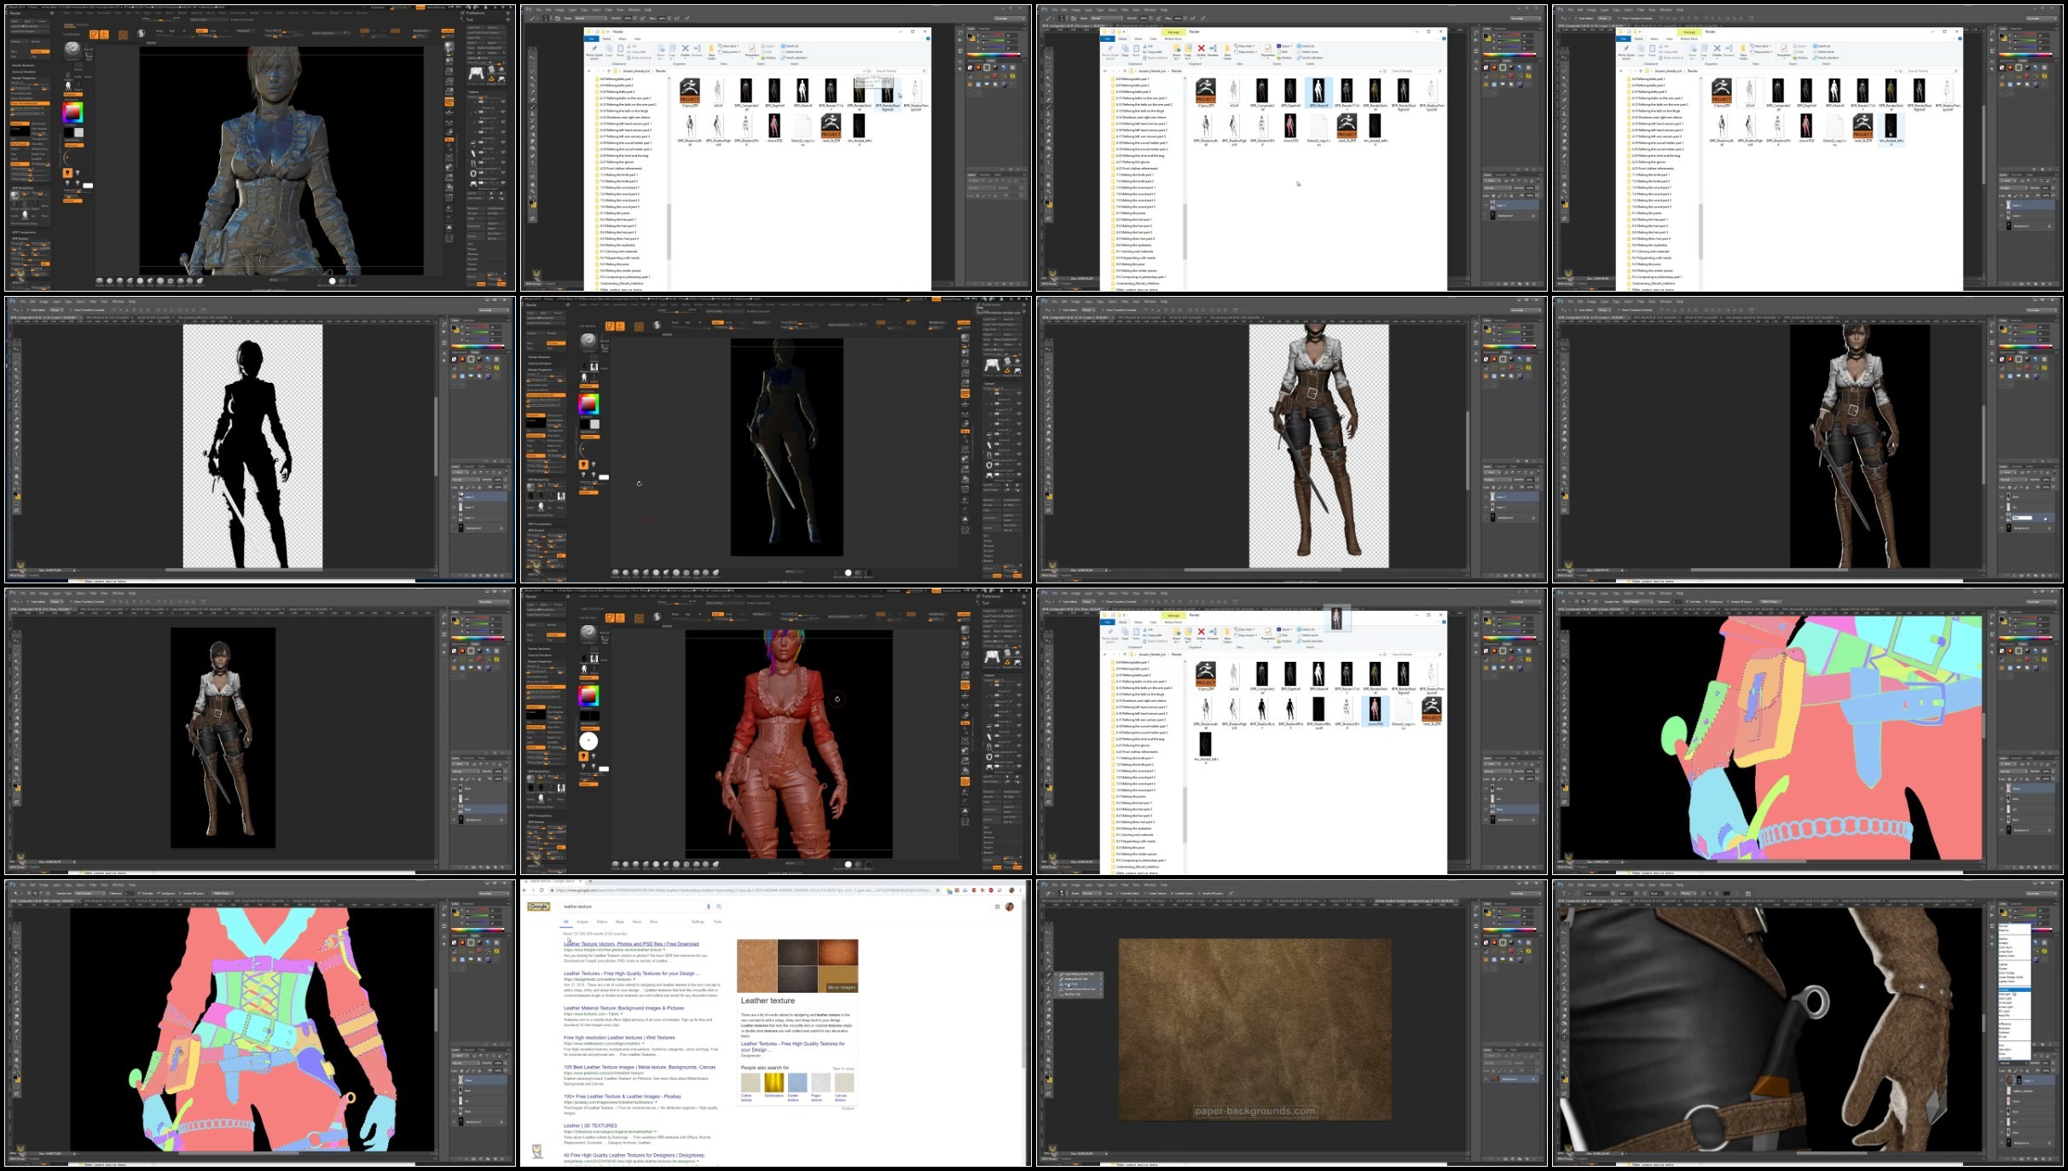Expand the More dropdown in Google tabs
The height and width of the screenshot is (1171, 2068).
[x=654, y=922]
